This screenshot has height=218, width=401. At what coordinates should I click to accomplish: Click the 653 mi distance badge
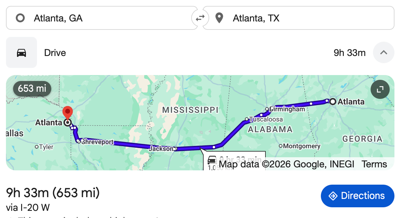tap(32, 88)
